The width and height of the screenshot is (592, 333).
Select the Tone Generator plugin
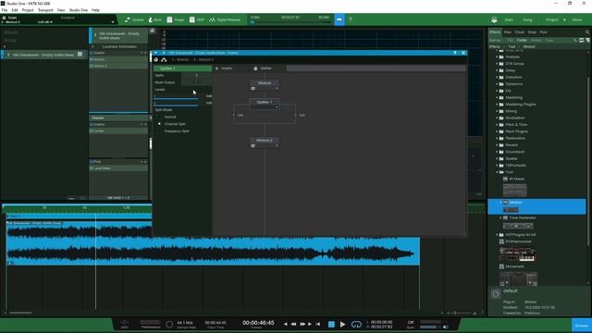(x=522, y=218)
